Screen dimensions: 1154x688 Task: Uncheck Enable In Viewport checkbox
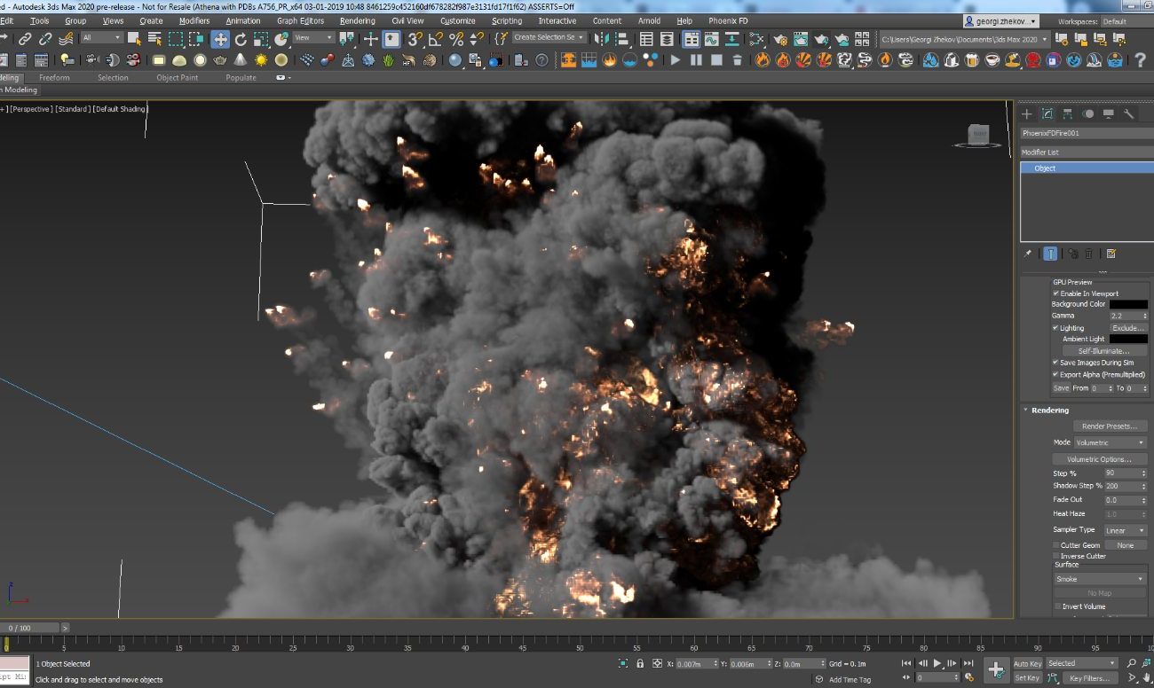point(1056,293)
